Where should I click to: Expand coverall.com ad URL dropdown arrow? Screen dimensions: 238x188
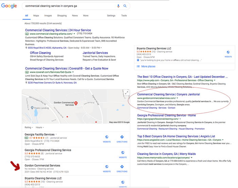73,72
